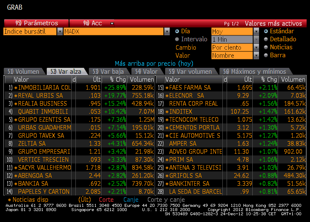Click news asterisk beside INDITEX
The image size is (310, 222).
pos(167,112)
